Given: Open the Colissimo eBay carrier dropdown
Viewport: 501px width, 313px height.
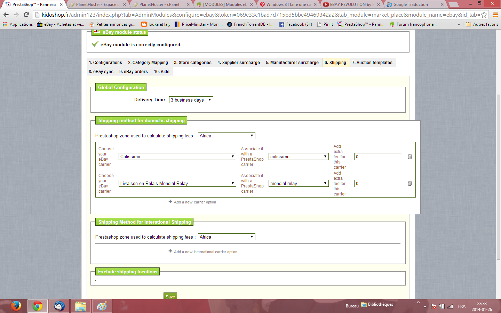Looking at the screenshot, I should coord(177,157).
